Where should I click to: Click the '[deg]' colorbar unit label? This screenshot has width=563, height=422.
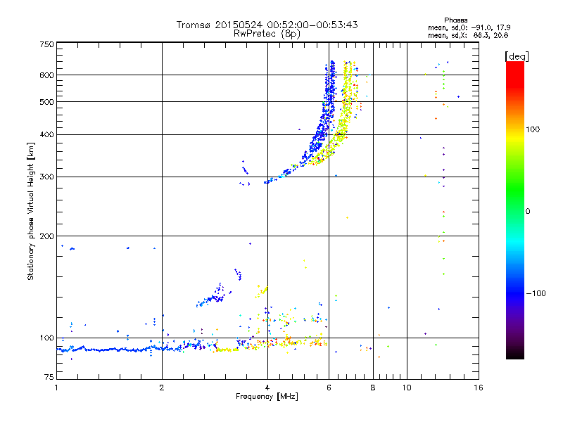517,56
